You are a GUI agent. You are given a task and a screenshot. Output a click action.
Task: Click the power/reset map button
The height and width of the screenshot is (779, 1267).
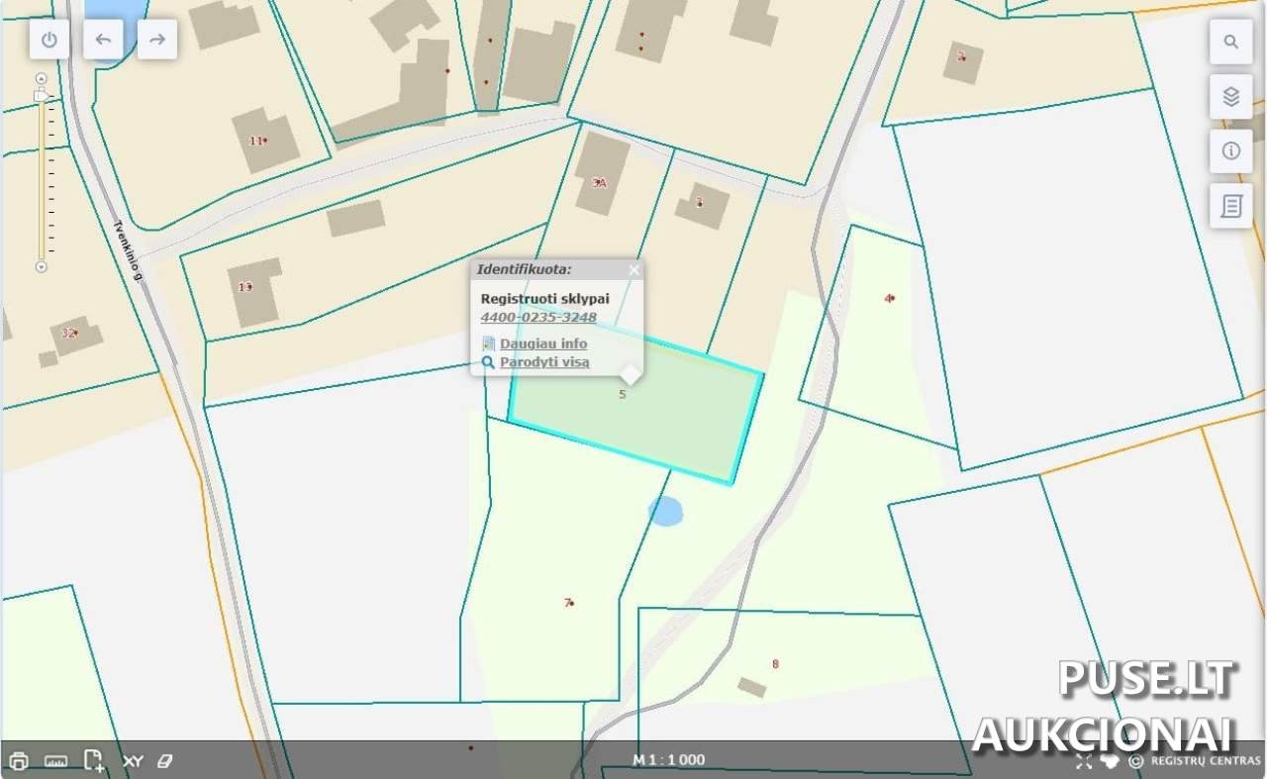(49, 41)
